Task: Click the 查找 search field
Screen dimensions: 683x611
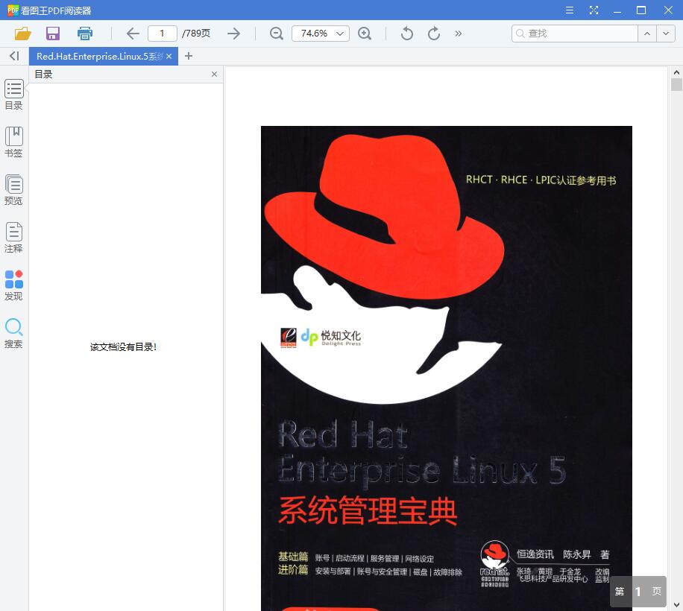Action: pos(575,34)
